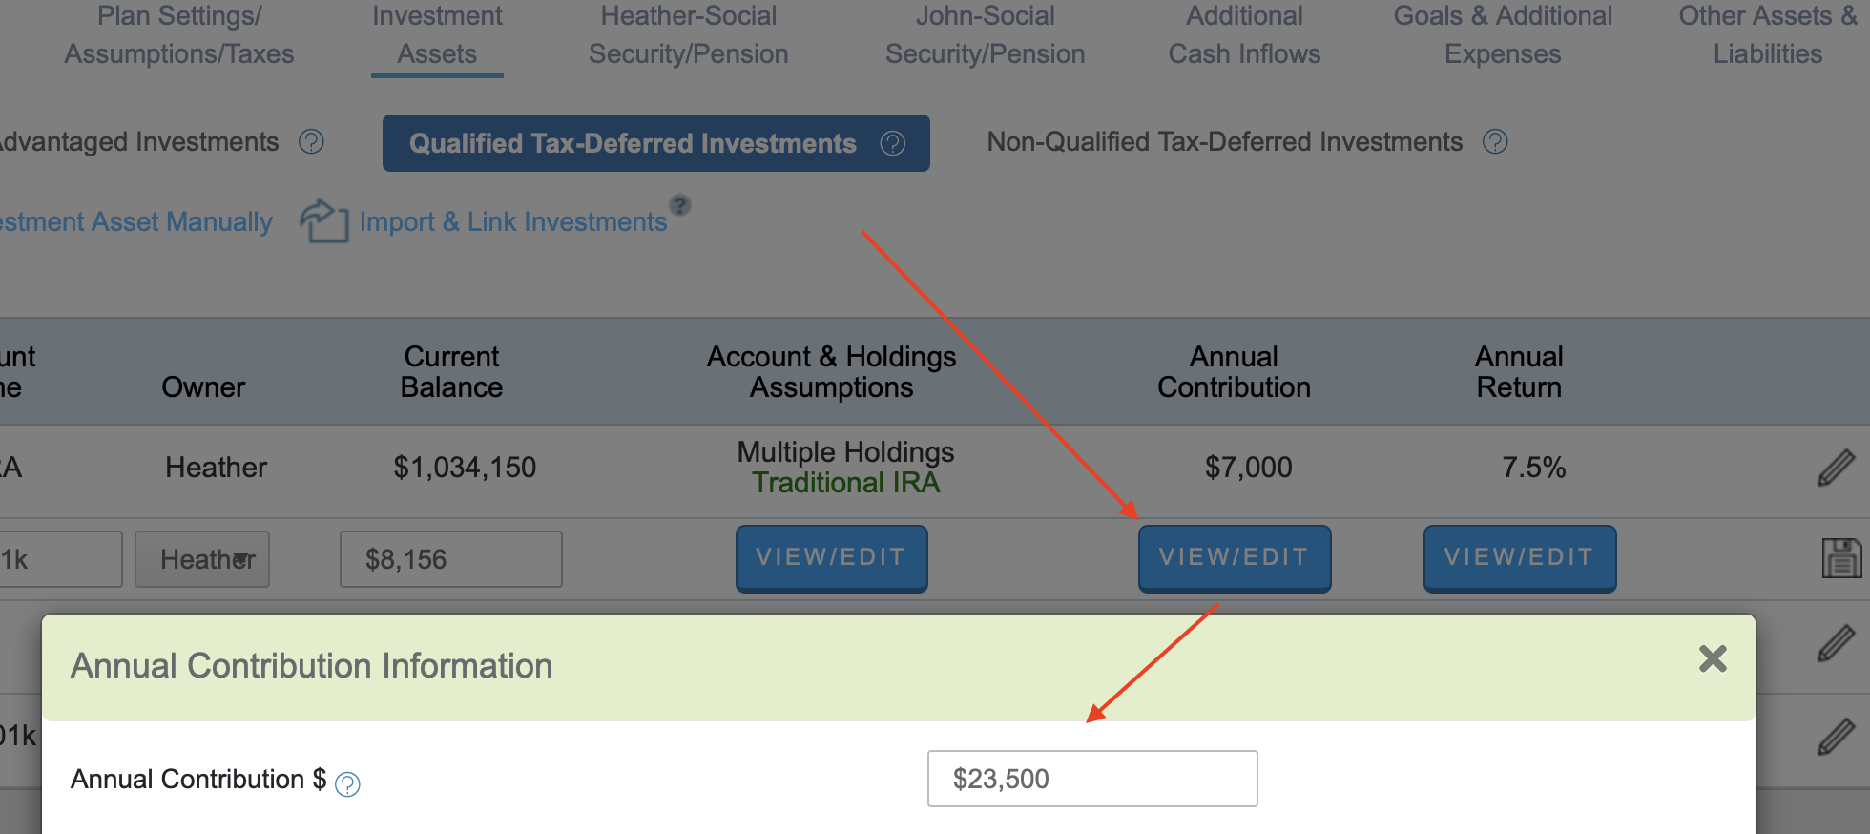The width and height of the screenshot is (1870, 834).
Task: Click help icon next to Annual Contribution $
Action: [347, 784]
